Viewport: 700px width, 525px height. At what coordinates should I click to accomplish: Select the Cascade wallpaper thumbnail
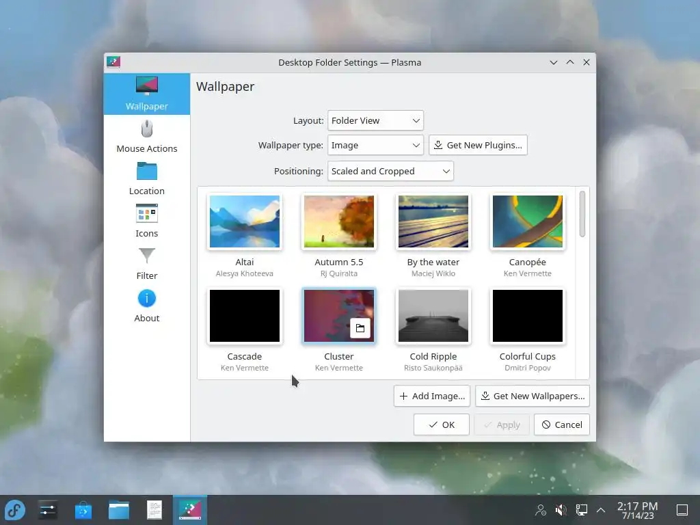[x=245, y=316]
